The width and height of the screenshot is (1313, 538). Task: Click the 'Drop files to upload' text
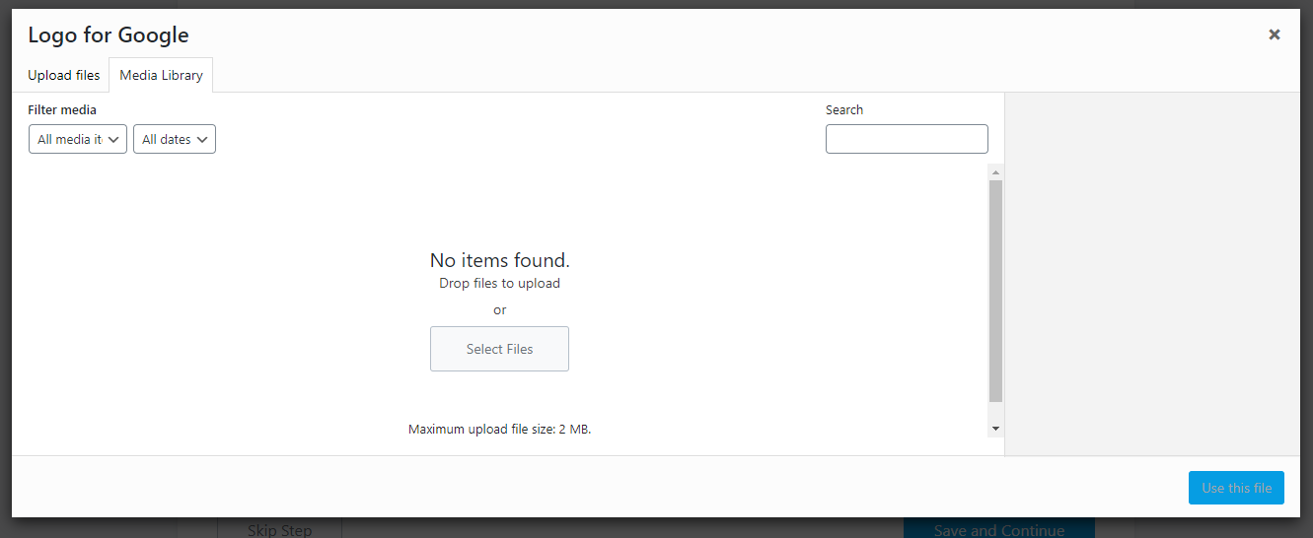click(499, 283)
